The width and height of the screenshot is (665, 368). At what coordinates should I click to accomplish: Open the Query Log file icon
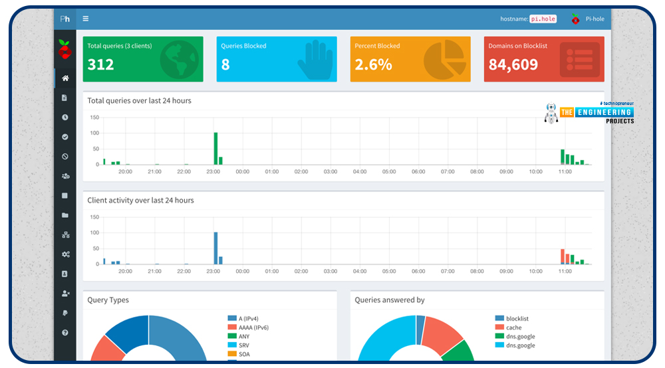tap(65, 98)
